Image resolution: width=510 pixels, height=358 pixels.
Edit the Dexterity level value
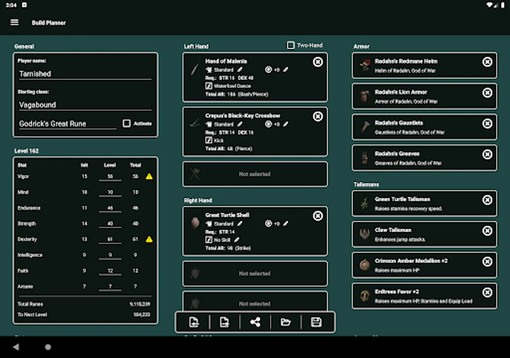point(110,239)
